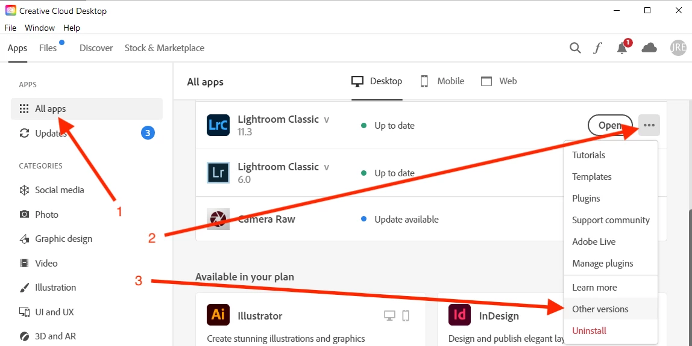
Task: Click the Creative Cloud logo in title bar
Action: pos(11,10)
